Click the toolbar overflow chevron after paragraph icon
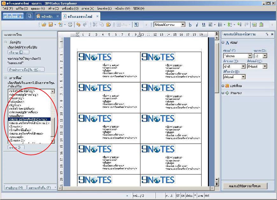The height and width of the screenshot is (200, 277). pos(146,25)
